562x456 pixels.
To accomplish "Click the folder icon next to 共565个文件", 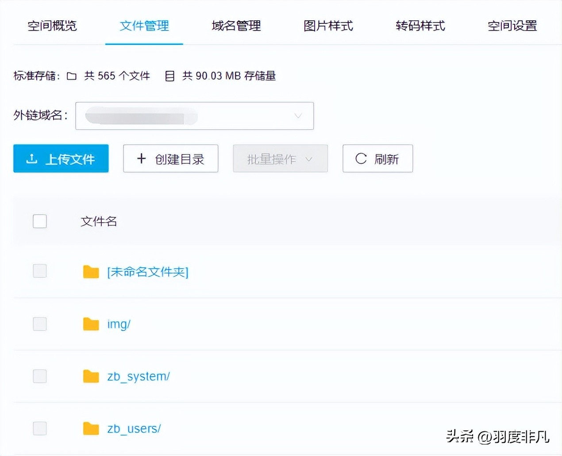I will click(72, 76).
